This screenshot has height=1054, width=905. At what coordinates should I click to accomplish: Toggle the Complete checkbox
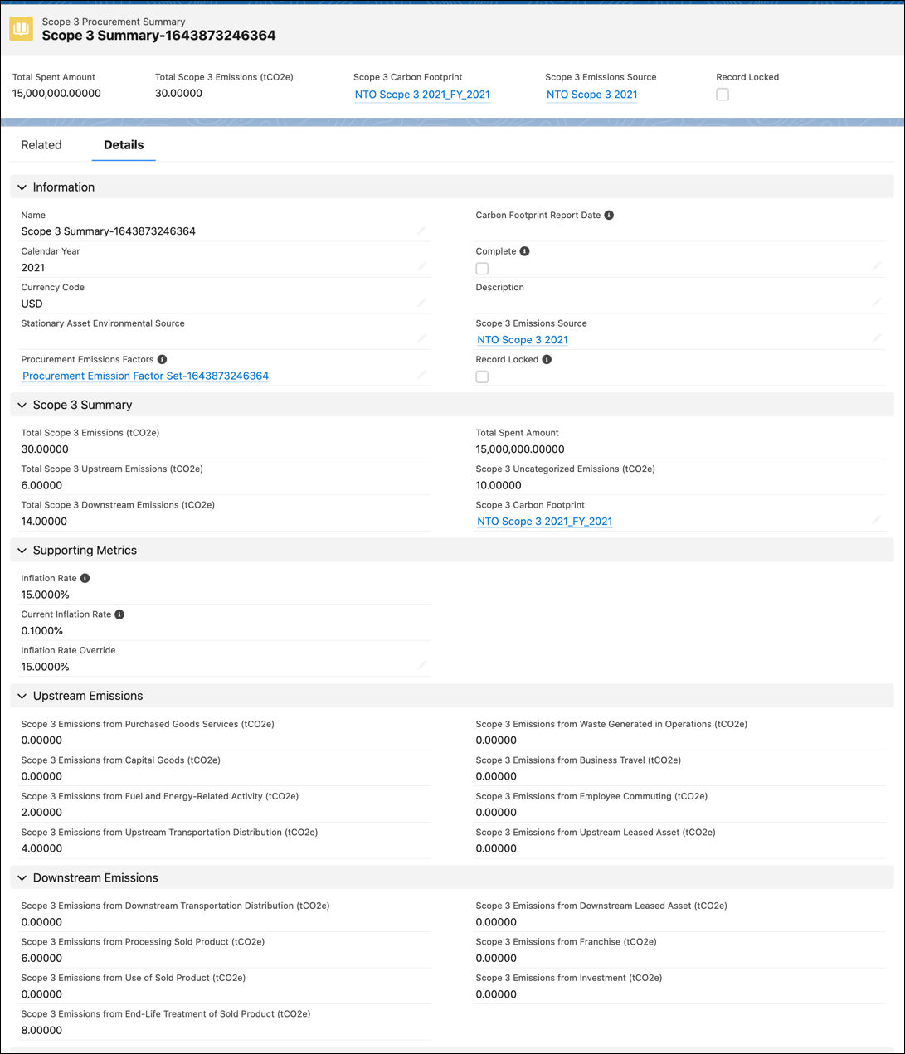pos(482,269)
